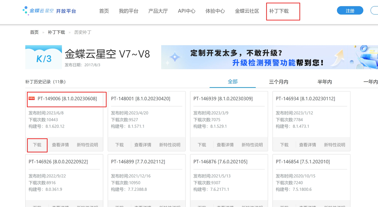The image size is (378, 207).
Task: Click the K/3 product icon
Action: 44,57
